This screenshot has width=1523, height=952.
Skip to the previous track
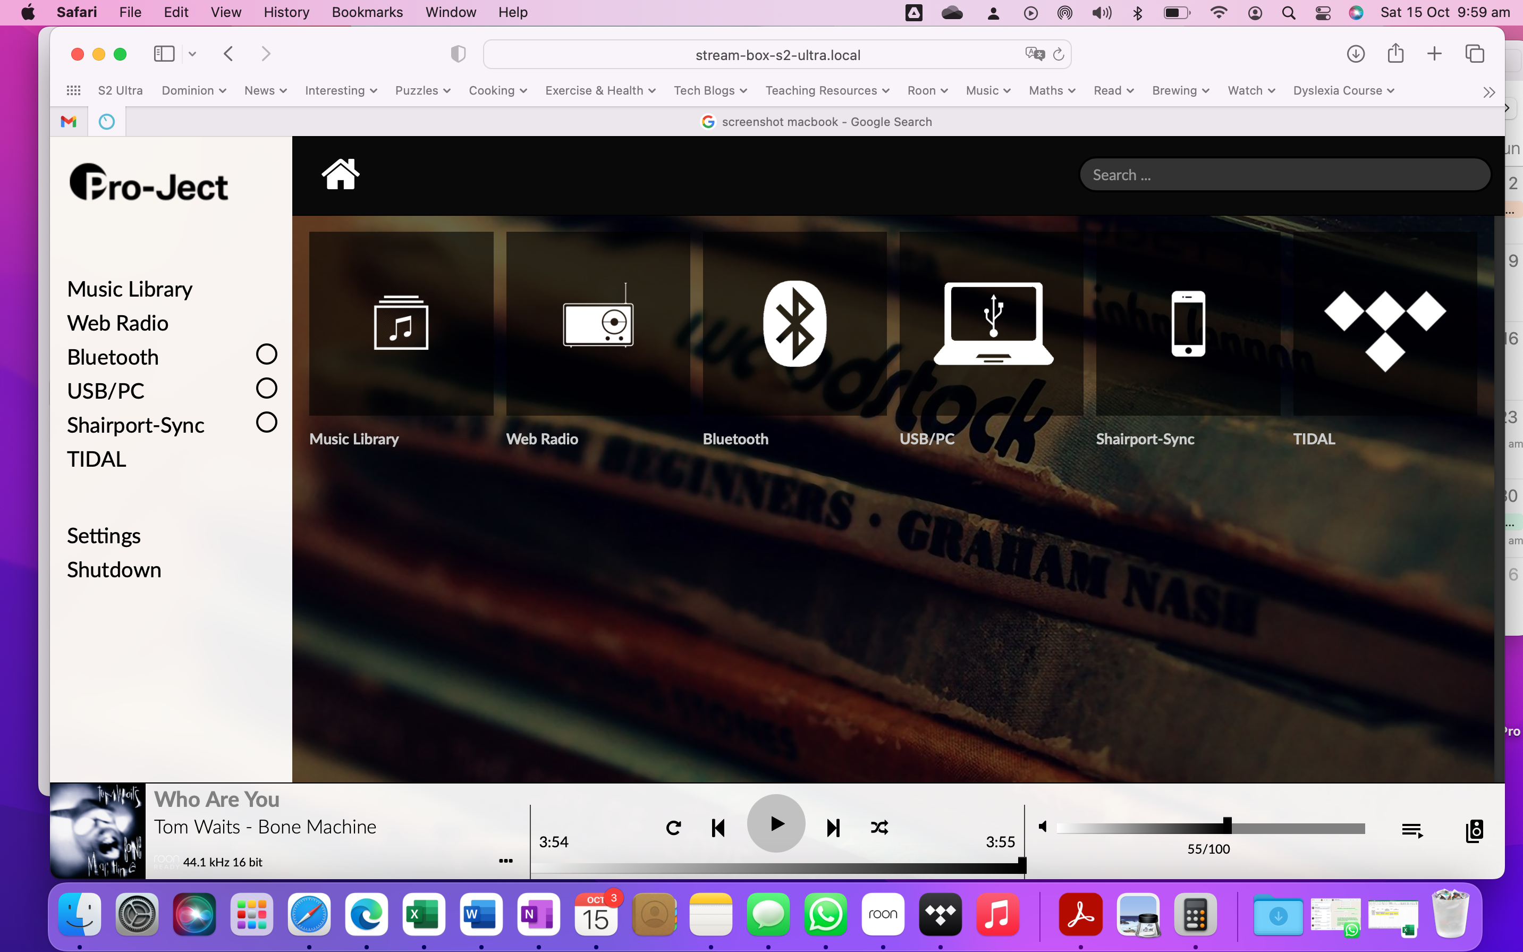tap(718, 827)
